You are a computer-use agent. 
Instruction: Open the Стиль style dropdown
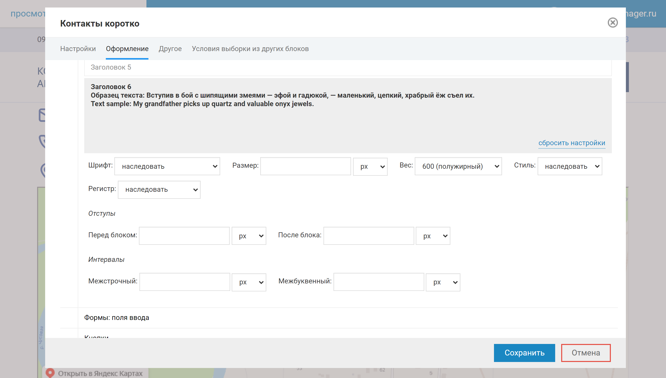point(569,166)
